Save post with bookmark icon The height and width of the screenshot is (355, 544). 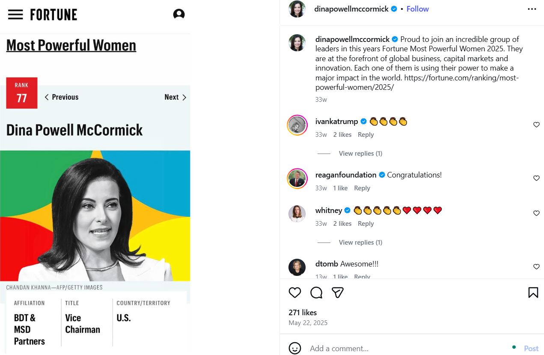point(533,293)
